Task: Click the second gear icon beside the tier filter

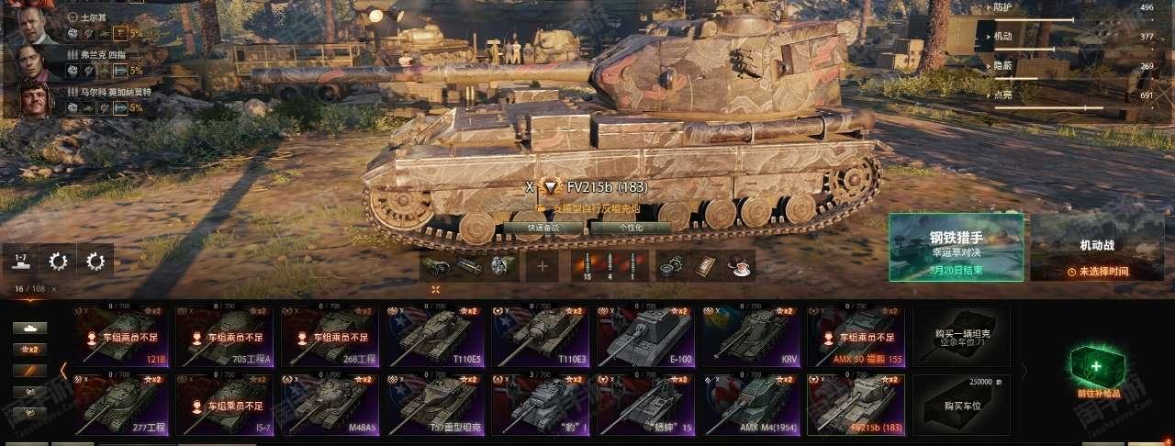Action: tap(96, 262)
